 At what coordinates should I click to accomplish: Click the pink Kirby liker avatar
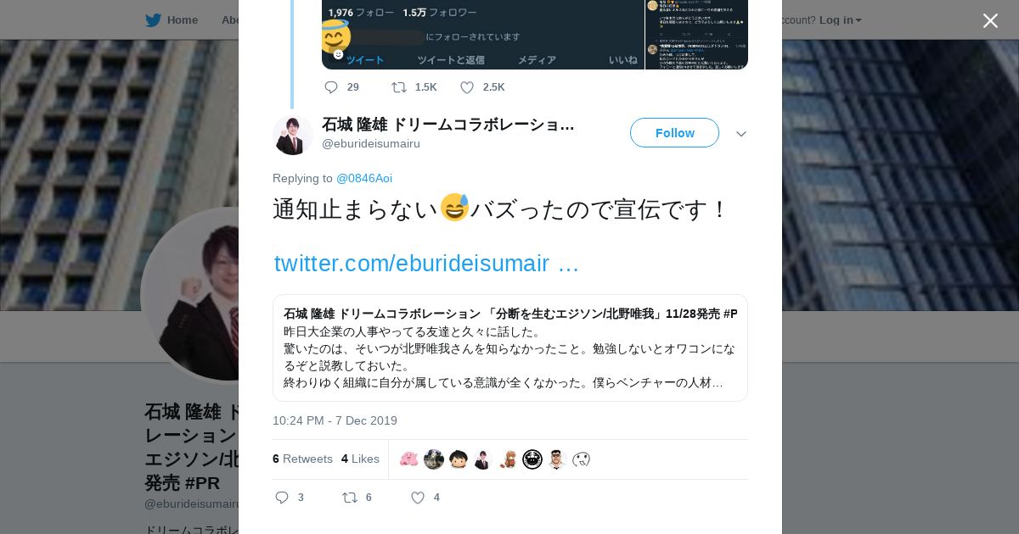[x=409, y=459]
